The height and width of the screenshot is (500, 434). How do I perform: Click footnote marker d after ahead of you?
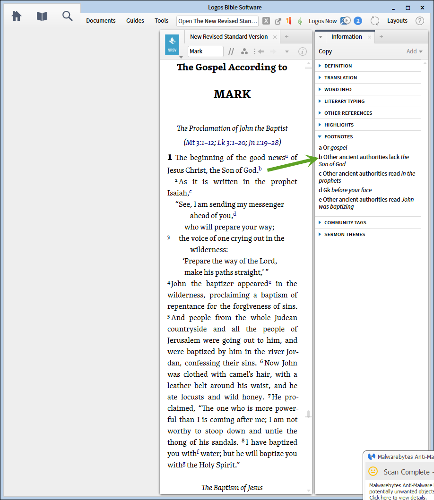pos(234,214)
